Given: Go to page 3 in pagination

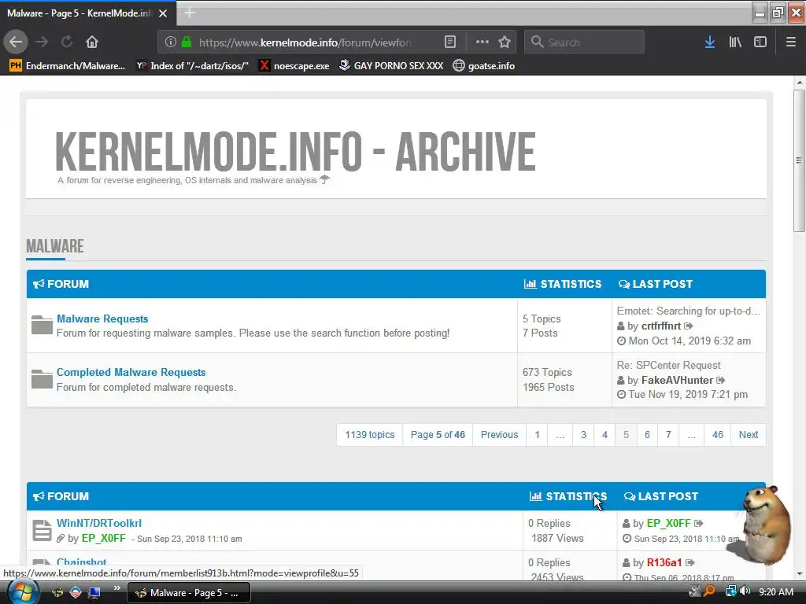Looking at the screenshot, I should click(x=583, y=434).
